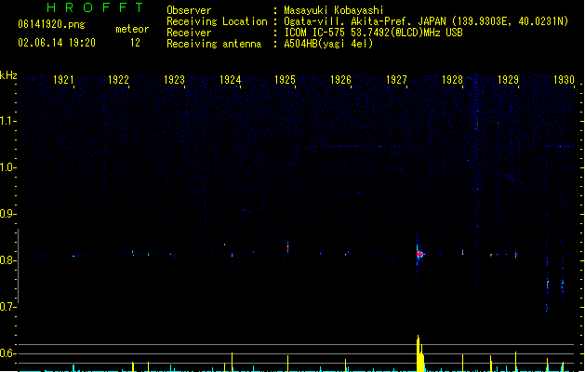Click the 1923 time axis marker
Image resolution: width=585 pixels, height=372 pixels.
tap(174, 80)
